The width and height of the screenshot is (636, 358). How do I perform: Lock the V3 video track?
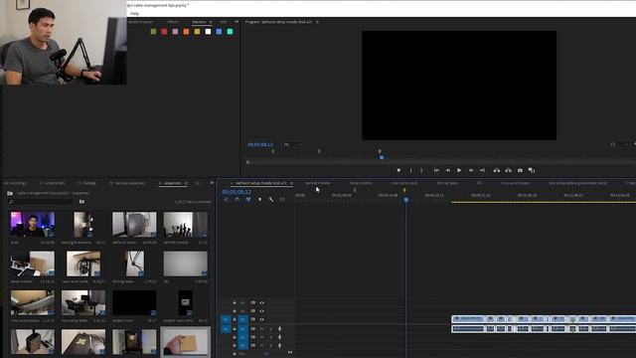[235, 302]
